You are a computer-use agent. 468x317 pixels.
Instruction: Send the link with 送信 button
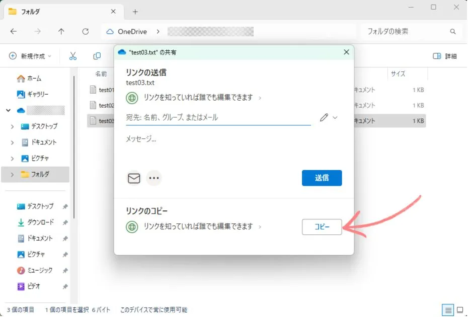(322, 178)
